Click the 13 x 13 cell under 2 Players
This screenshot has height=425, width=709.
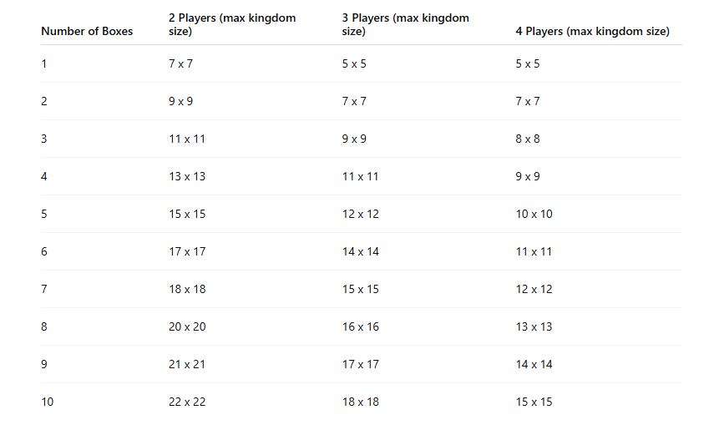tap(187, 176)
